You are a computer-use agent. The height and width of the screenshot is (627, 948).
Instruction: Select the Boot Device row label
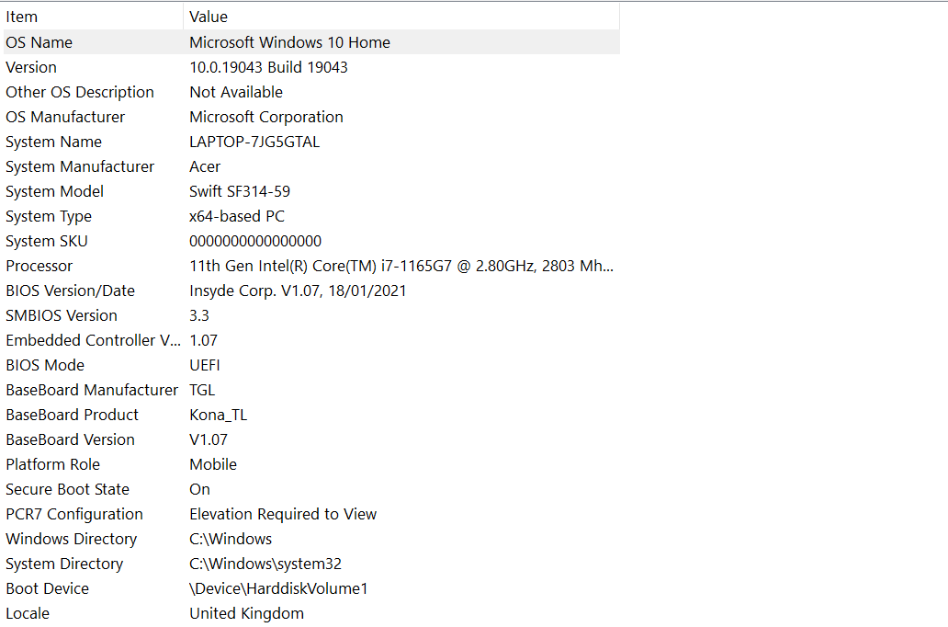click(47, 588)
